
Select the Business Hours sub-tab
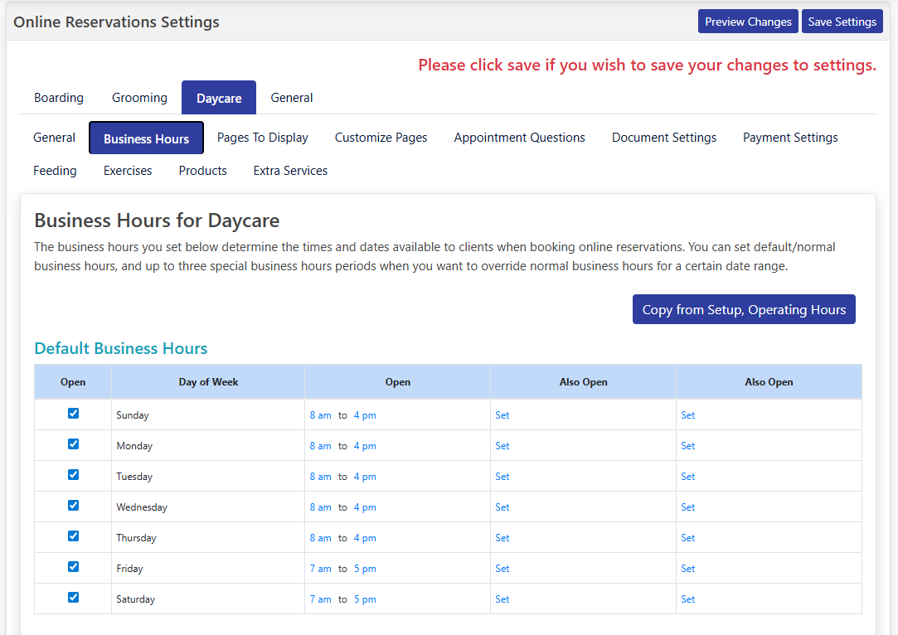[147, 138]
